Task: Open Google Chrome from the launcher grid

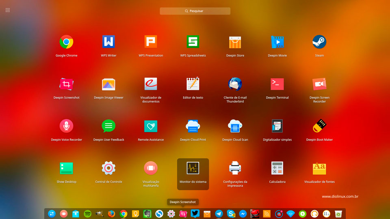Action: [66, 42]
